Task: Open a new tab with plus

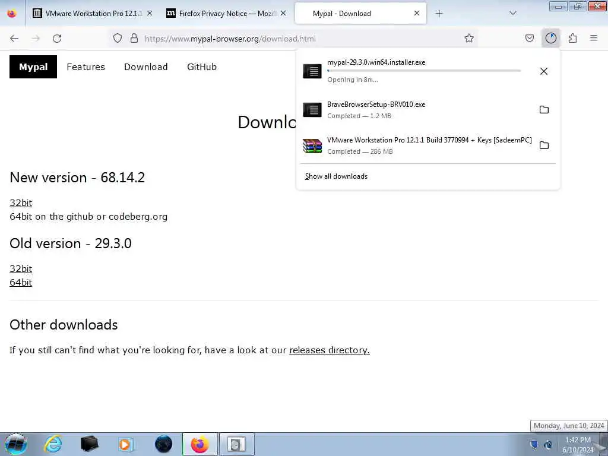Action: pos(439,14)
